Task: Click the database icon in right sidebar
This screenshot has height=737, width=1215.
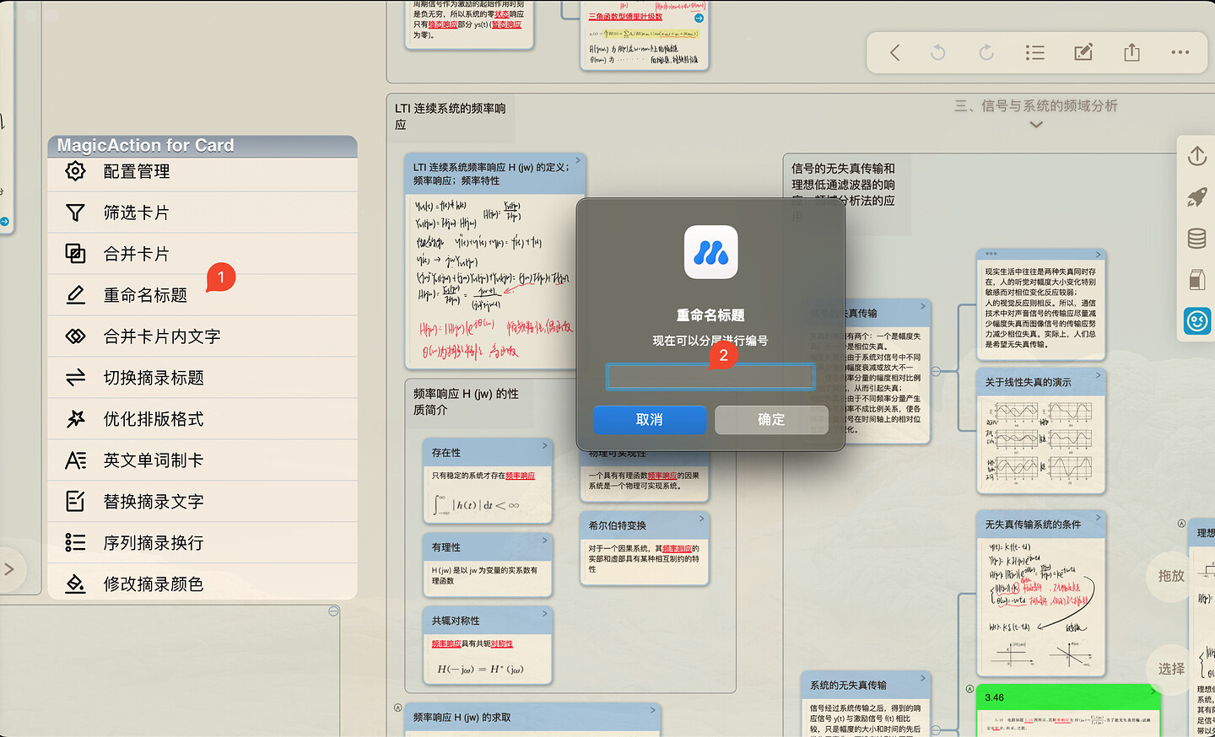Action: (x=1196, y=239)
